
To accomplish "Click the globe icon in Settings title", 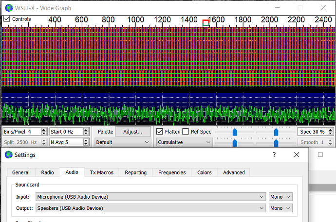I will click(x=9, y=154).
